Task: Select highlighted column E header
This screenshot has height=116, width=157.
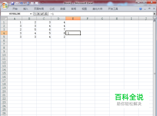Action: pos(73,18)
